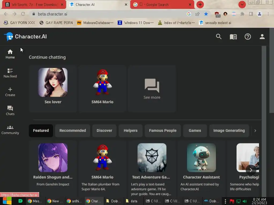The height and width of the screenshot is (205, 274).
Task: Switch to the Wii Sports 7z browser tab
Action: [34, 5]
